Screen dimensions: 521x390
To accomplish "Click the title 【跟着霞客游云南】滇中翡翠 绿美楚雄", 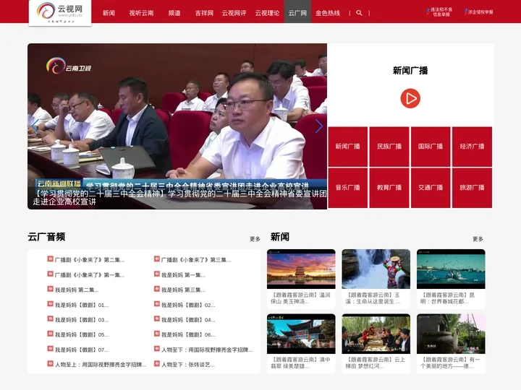I will pyautogui.click(x=301, y=363).
